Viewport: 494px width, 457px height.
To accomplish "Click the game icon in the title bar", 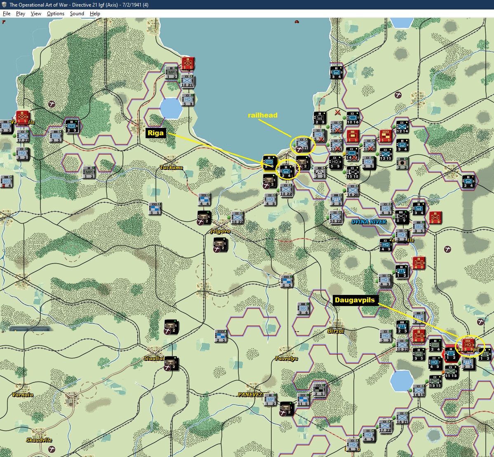I will coord(4,5).
